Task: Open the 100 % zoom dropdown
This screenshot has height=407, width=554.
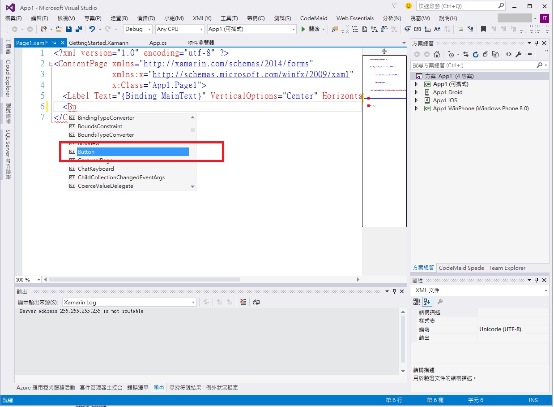Action: pyautogui.click(x=28, y=279)
